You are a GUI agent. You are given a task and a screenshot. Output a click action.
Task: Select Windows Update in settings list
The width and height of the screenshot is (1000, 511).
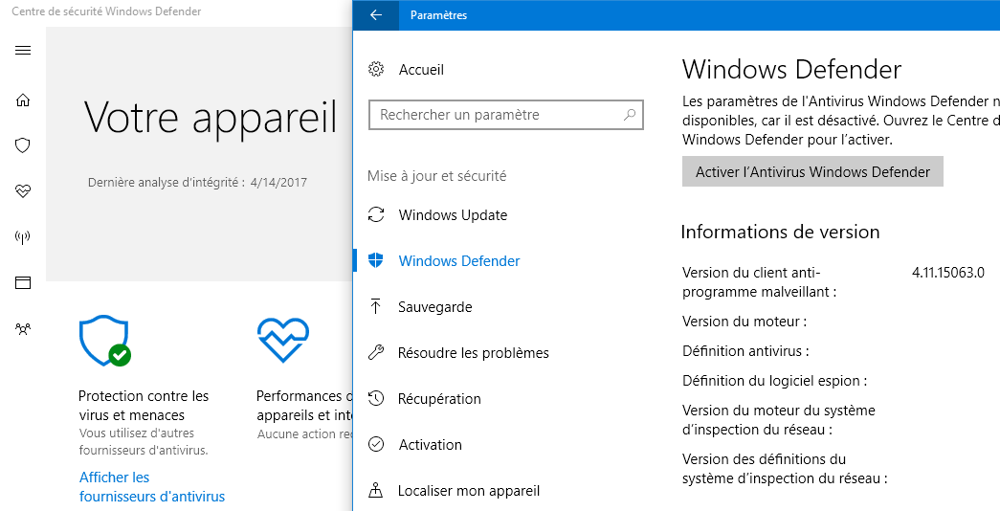[x=453, y=215]
